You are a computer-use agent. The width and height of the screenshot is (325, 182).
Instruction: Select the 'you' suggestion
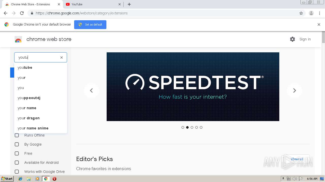coord(41,88)
